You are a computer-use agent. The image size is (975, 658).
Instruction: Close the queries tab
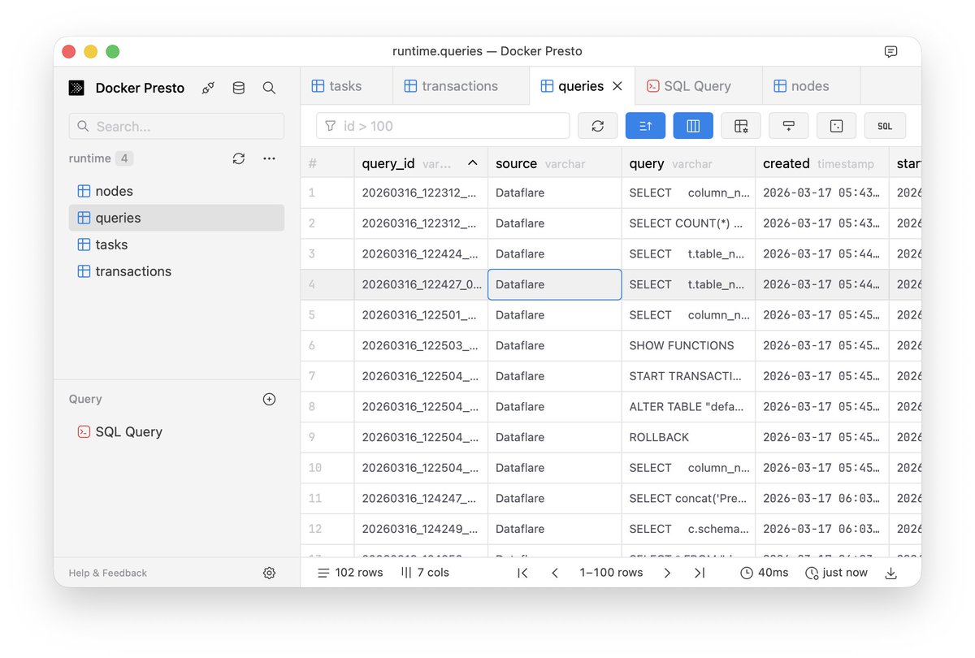tap(617, 86)
